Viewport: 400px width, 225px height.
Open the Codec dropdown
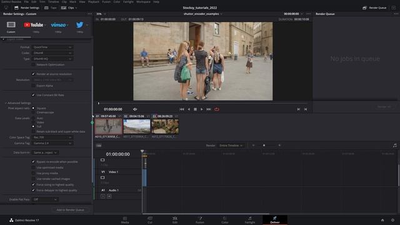point(52,53)
